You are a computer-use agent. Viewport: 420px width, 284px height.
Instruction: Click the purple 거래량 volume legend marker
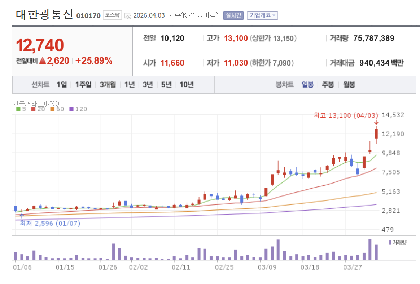pos(390,242)
